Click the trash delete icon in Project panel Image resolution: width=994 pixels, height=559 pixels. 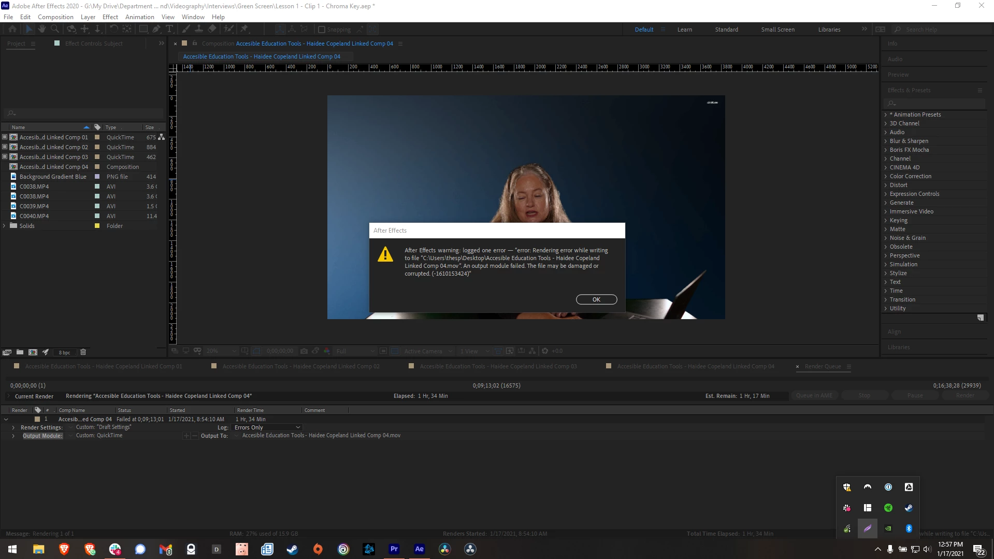[x=83, y=352]
